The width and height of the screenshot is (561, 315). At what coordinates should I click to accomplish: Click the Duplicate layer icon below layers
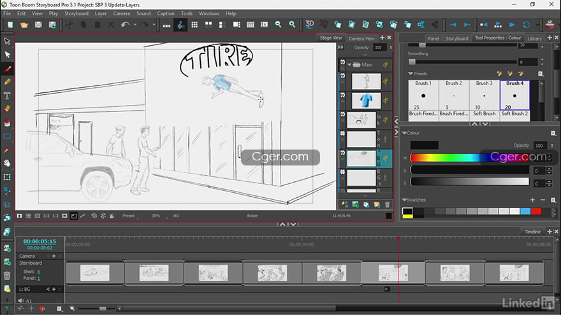point(366,205)
